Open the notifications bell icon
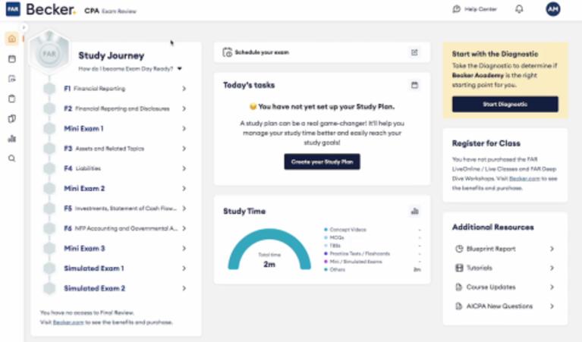Image resolution: width=582 pixels, height=342 pixels. point(519,9)
